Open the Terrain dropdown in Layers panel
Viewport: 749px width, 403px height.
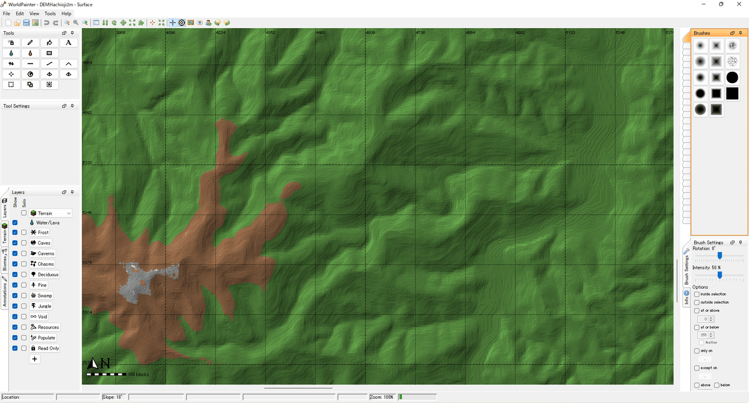(x=51, y=213)
